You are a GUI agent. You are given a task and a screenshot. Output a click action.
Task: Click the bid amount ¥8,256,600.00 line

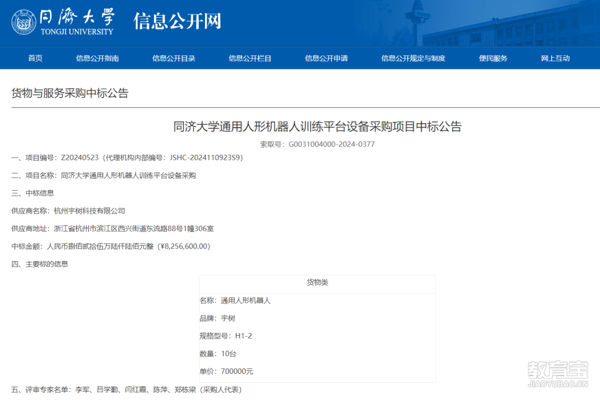click(x=111, y=246)
